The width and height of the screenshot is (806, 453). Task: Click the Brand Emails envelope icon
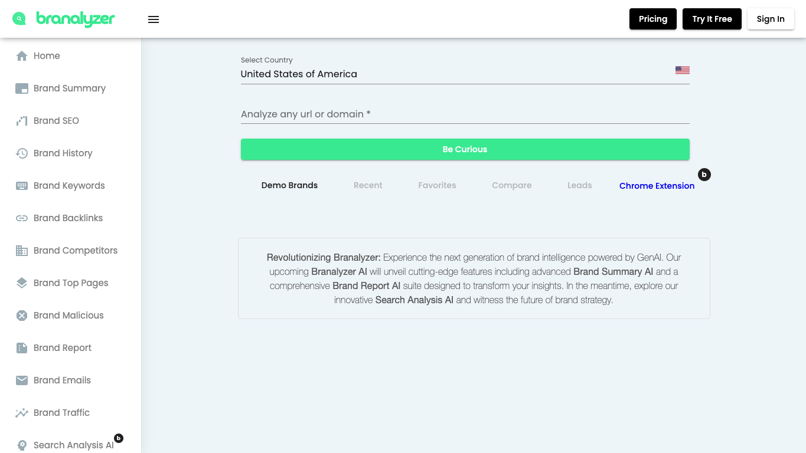coord(22,380)
